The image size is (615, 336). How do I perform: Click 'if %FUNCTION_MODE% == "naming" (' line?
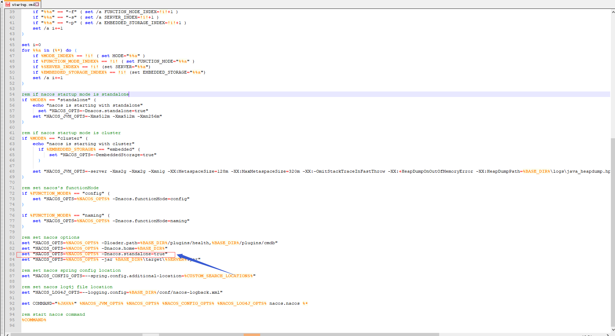coord(66,215)
